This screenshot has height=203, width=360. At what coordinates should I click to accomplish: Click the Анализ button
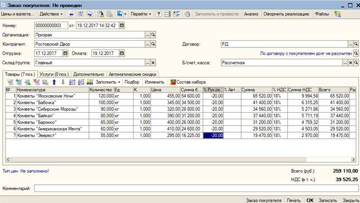click(x=251, y=14)
